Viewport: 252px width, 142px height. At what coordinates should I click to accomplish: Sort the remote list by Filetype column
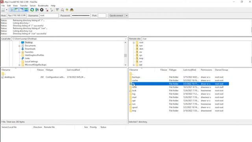tap(173, 70)
